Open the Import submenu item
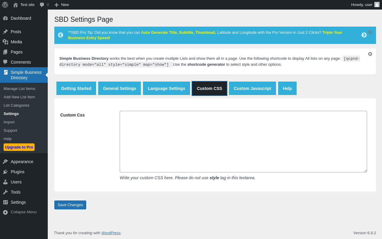This screenshot has height=239, width=382. point(9,122)
